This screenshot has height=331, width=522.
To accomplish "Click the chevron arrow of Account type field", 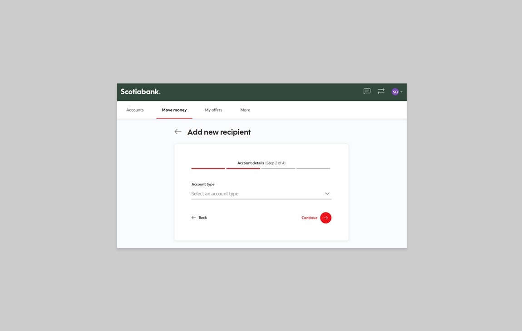I will point(327,194).
